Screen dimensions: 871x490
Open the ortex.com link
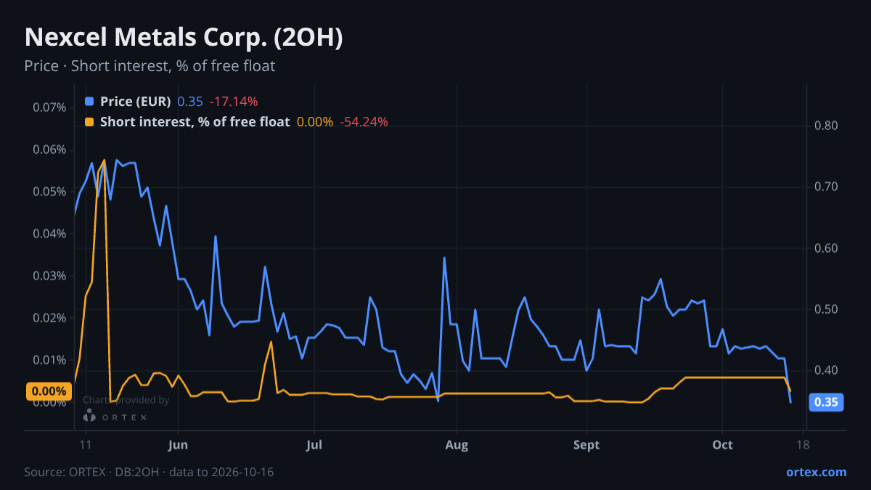pyautogui.click(x=816, y=472)
